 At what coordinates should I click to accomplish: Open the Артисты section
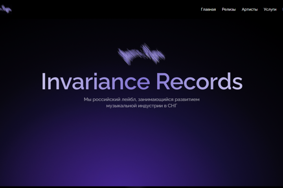(x=250, y=9)
